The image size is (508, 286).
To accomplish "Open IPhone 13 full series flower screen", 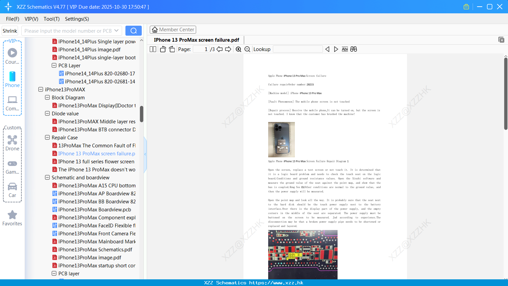I will 93,162.
